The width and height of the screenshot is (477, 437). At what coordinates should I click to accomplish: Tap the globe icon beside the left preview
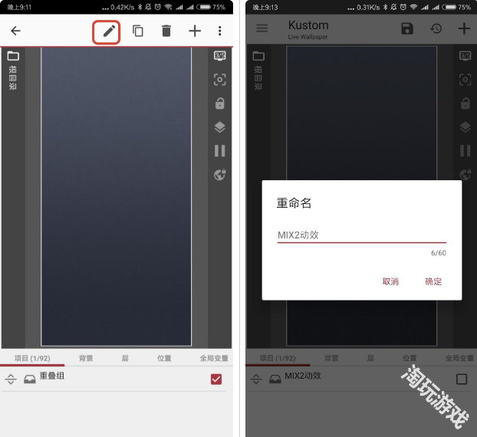click(220, 175)
